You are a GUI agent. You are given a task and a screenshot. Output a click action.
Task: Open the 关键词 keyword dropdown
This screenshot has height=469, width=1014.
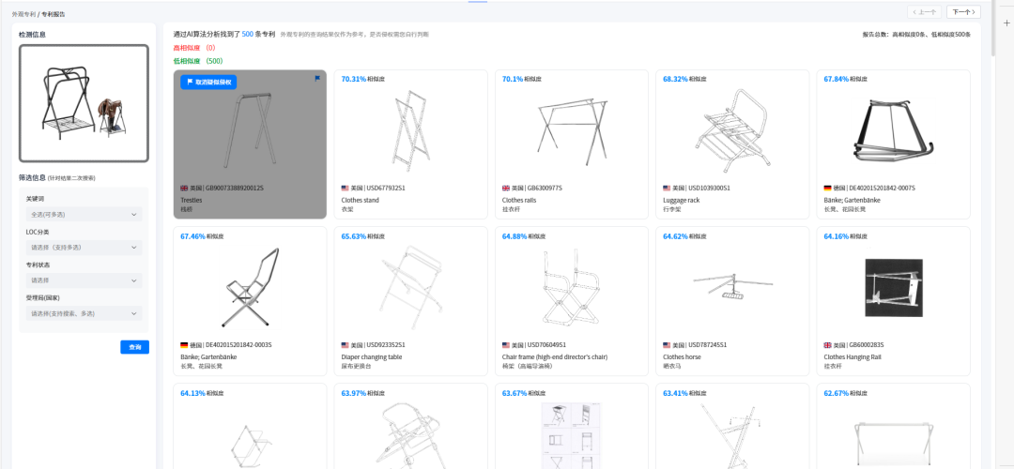click(x=84, y=214)
